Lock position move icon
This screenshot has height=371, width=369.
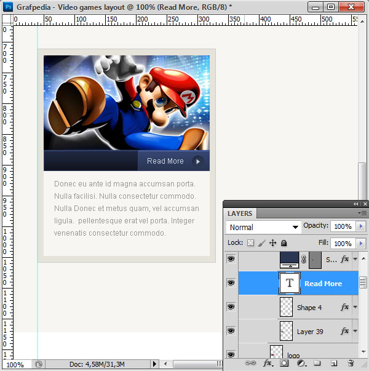click(x=272, y=243)
